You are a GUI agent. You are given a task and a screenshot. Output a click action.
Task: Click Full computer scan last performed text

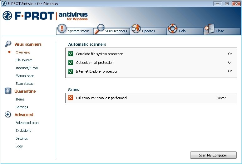(101, 98)
